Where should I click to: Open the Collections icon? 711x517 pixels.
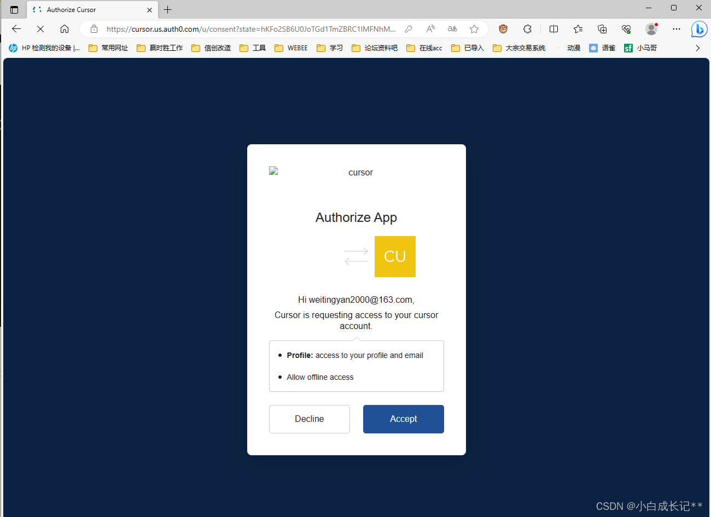click(x=602, y=29)
